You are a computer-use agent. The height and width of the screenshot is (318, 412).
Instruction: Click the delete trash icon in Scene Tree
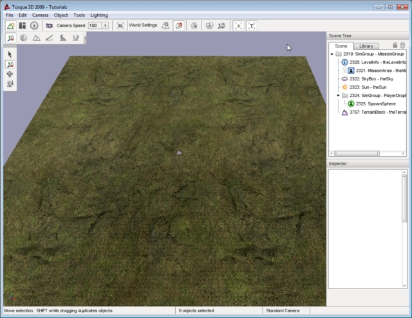click(402, 46)
